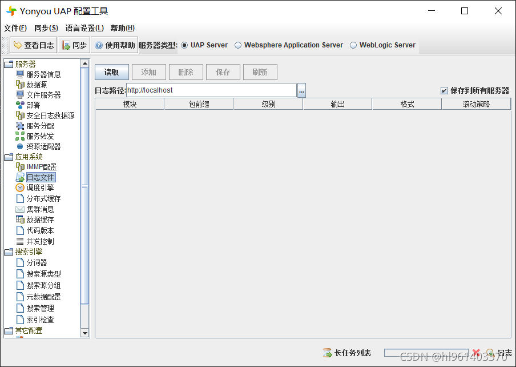Click the 搜索源类型 page icon
Screen dimensions: 516x367
click(x=20, y=274)
